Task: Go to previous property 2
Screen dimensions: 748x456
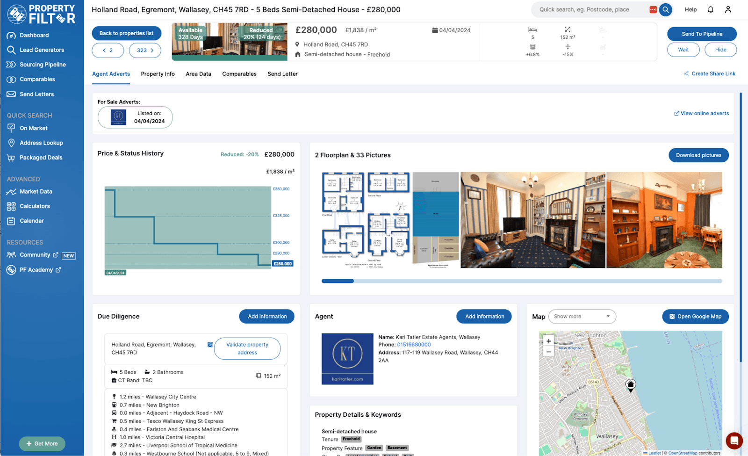Action: pyautogui.click(x=108, y=51)
